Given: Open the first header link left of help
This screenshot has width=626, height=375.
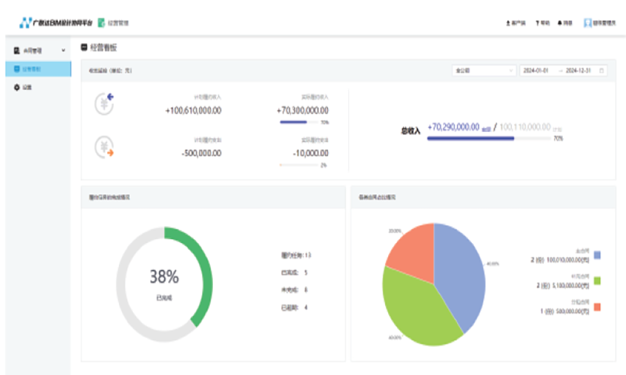Looking at the screenshot, I should [x=516, y=23].
